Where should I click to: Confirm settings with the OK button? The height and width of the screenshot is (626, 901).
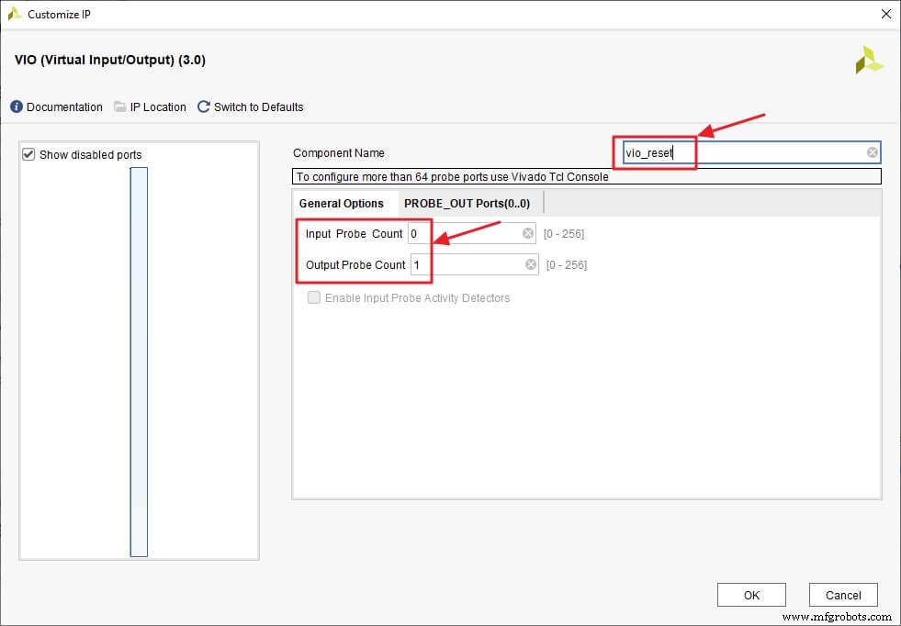751,595
